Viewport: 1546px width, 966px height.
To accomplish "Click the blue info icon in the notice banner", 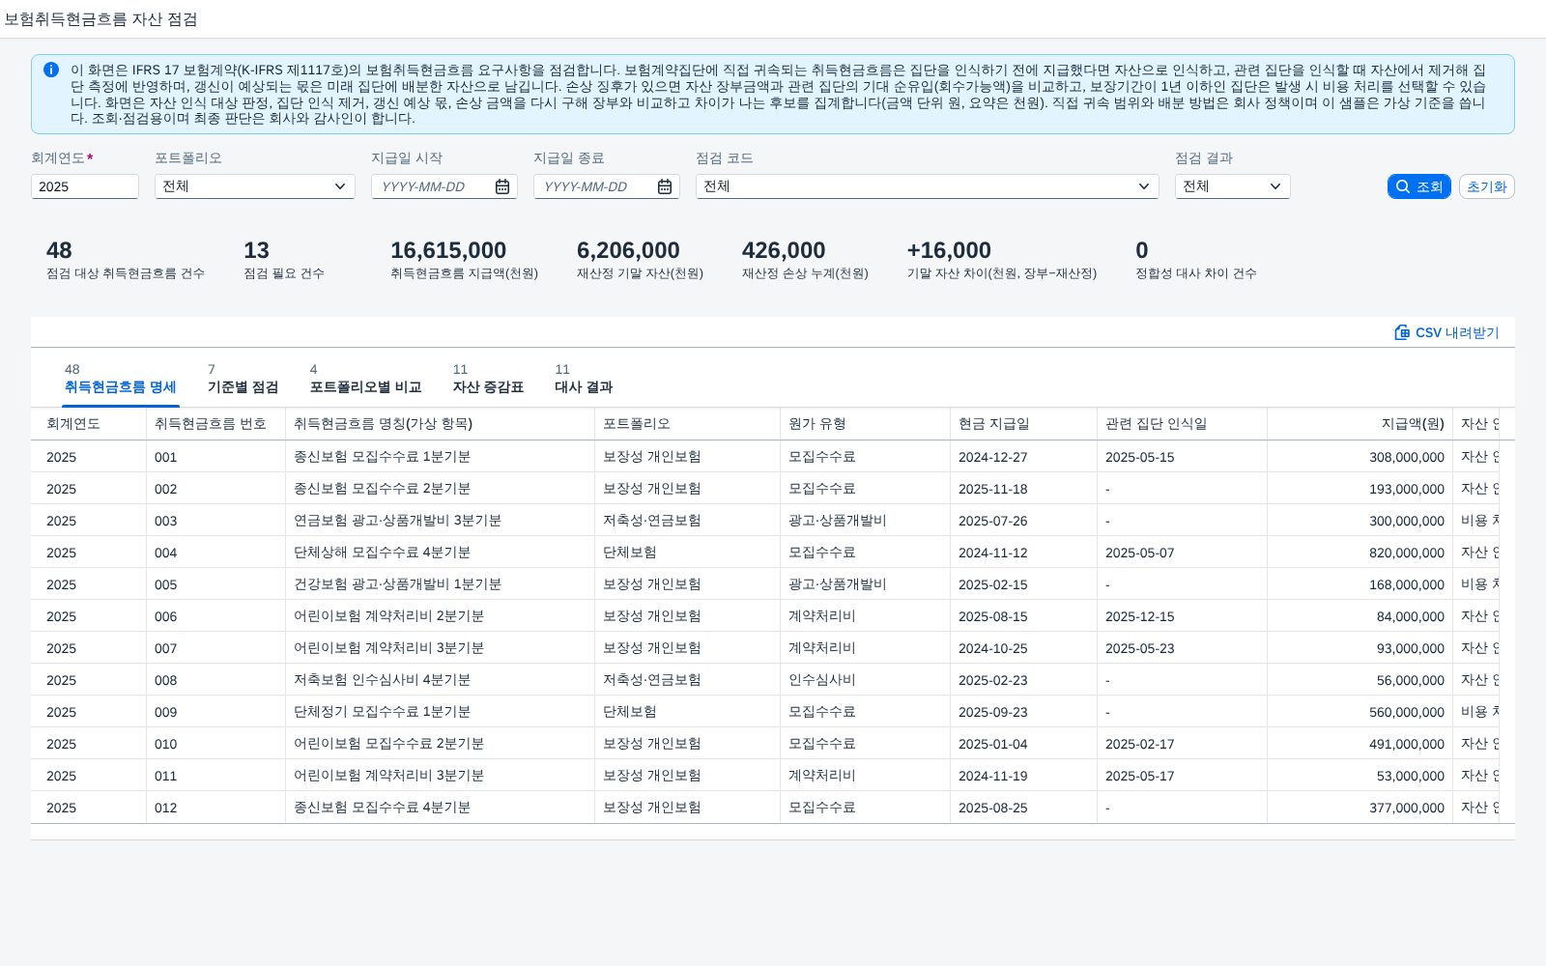I will (x=51, y=70).
